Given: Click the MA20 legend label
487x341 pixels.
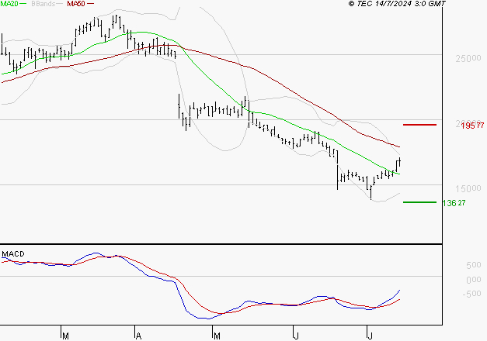Looking at the screenshot, I should (9, 3).
